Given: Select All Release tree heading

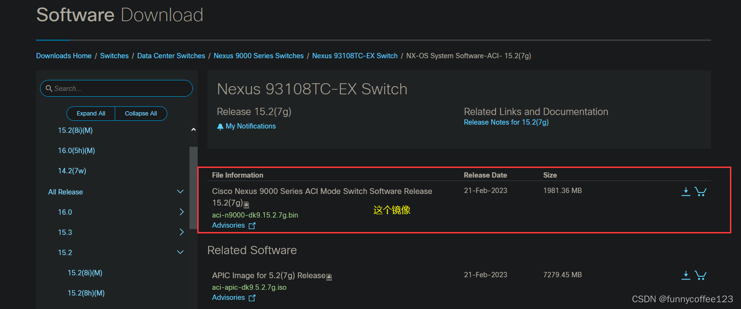Looking at the screenshot, I should [x=66, y=192].
